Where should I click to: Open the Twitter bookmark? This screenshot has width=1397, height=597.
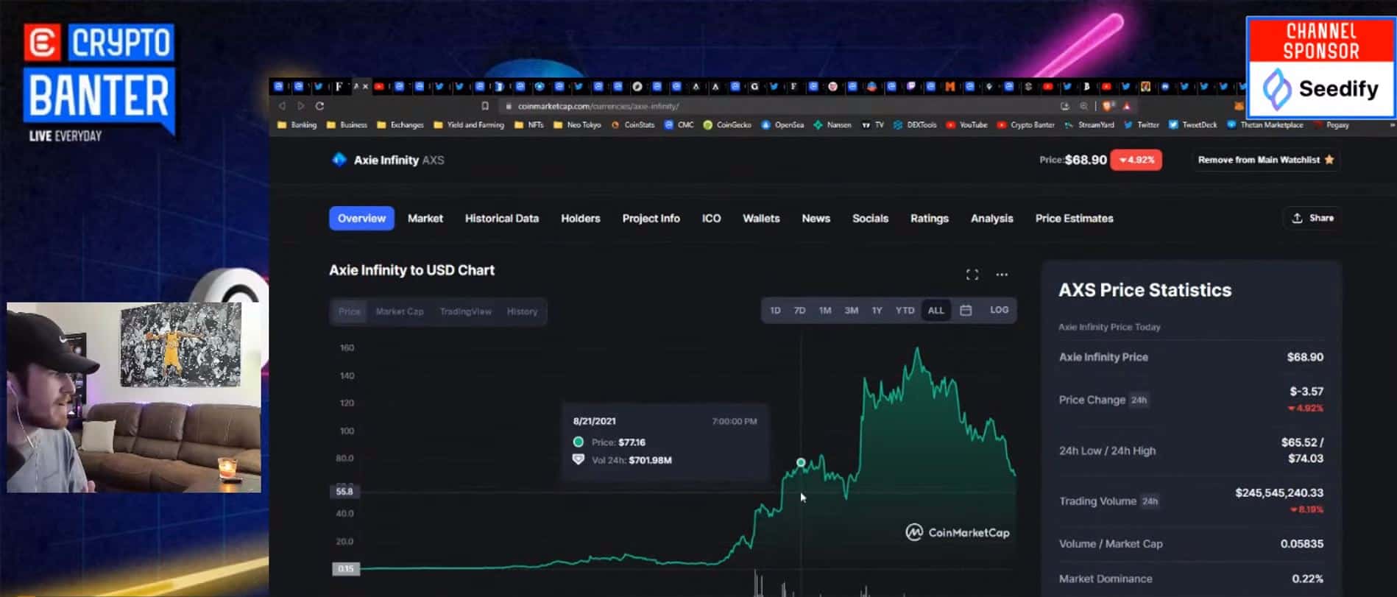1142,125
